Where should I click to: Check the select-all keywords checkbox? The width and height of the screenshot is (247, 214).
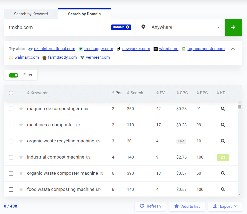point(11,93)
